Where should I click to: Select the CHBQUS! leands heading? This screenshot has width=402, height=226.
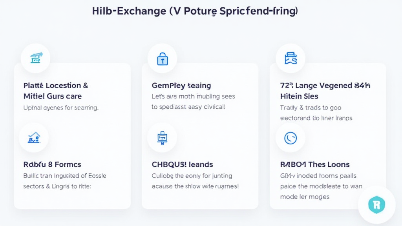182,164
